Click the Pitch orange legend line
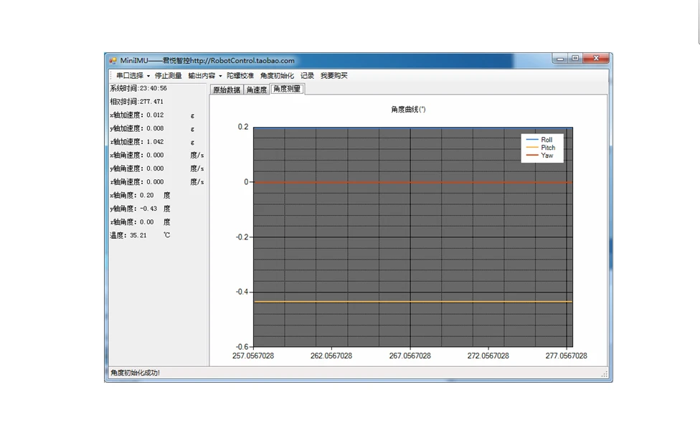Image resolution: width=700 pixels, height=433 pixels. tap(532, 148)
